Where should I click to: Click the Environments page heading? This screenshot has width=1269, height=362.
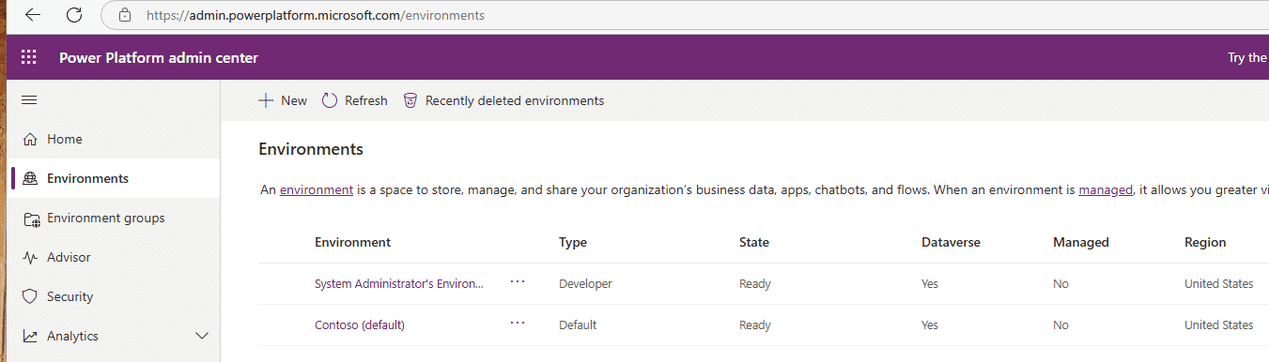311,149
